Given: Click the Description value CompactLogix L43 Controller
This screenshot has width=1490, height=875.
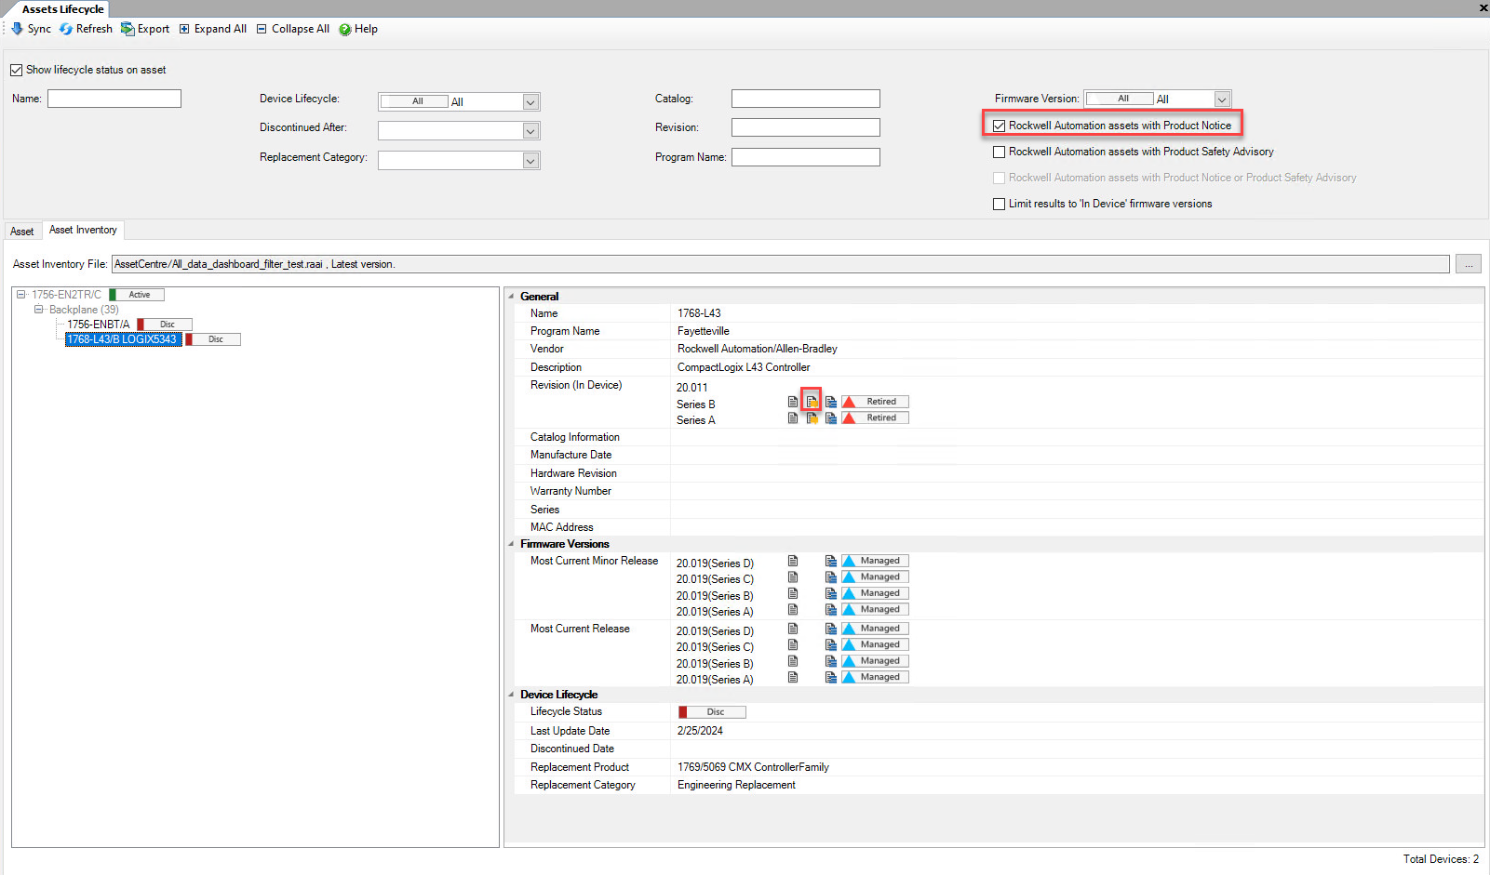Looking at the screenshot, I should pyautogui.click(x=744, y=367).
